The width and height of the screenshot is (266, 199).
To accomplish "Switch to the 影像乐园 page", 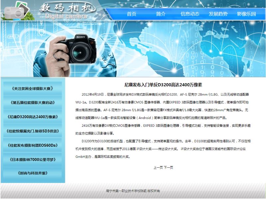I will (x=246, y=14).
